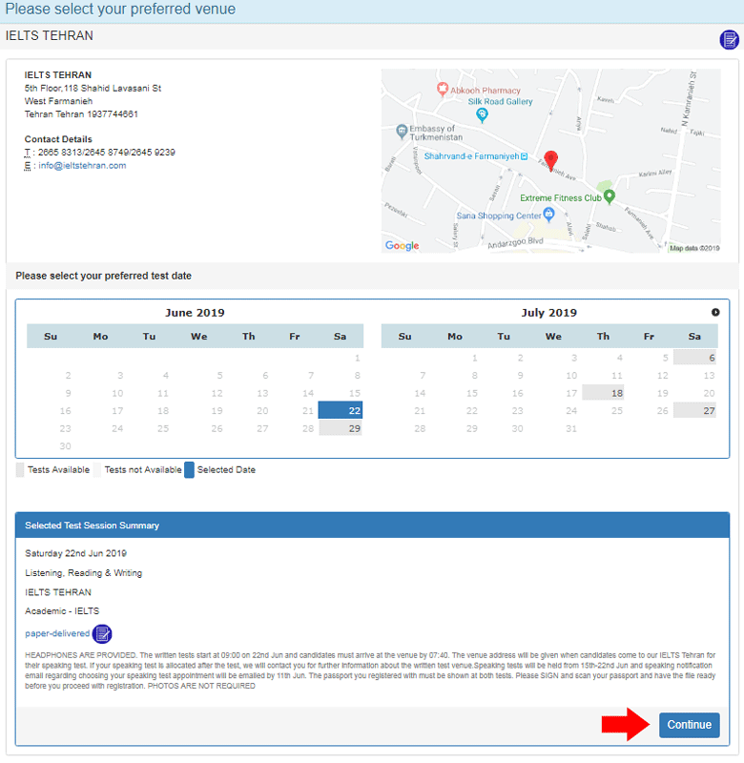This screenshot has height=763, width=744.
Task: Click the Tests Available legend swatch
Action: point(20,469)
